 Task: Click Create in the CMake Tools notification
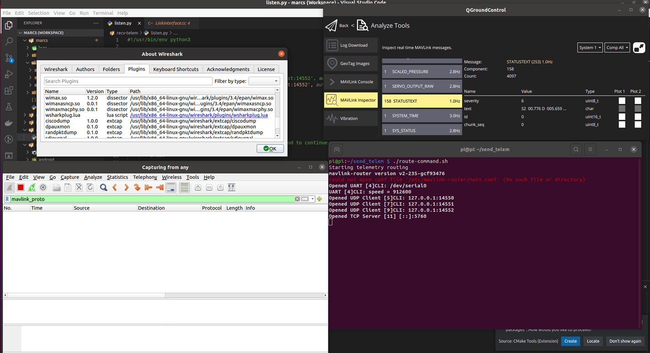tap(570, 341)
